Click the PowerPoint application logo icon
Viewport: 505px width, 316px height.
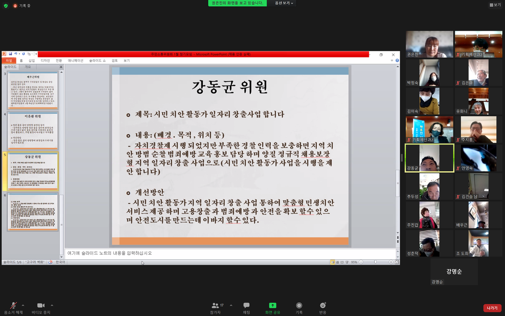[x=4, y=54]
